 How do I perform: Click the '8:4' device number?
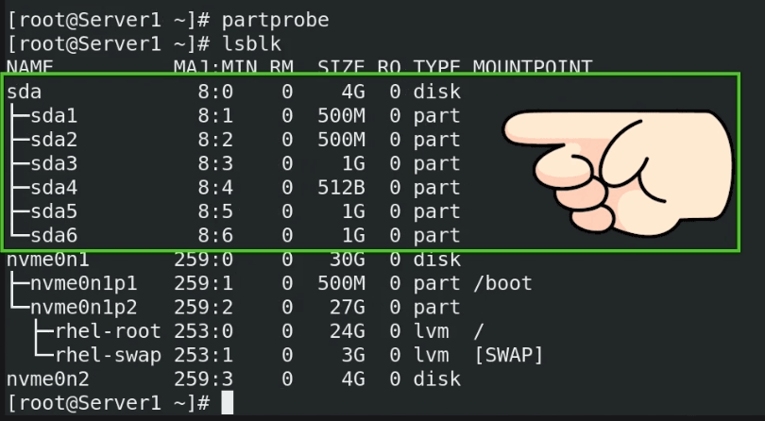tap(215, 187)
